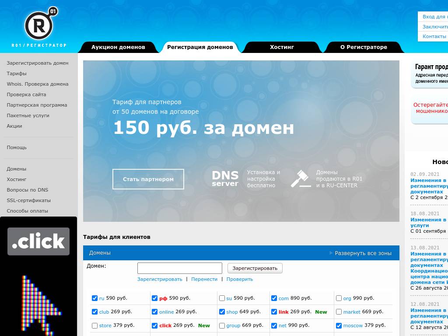Uncheck the ru domain zone
The width and height of the screenshot is (448, 336).
pos(94,298)
